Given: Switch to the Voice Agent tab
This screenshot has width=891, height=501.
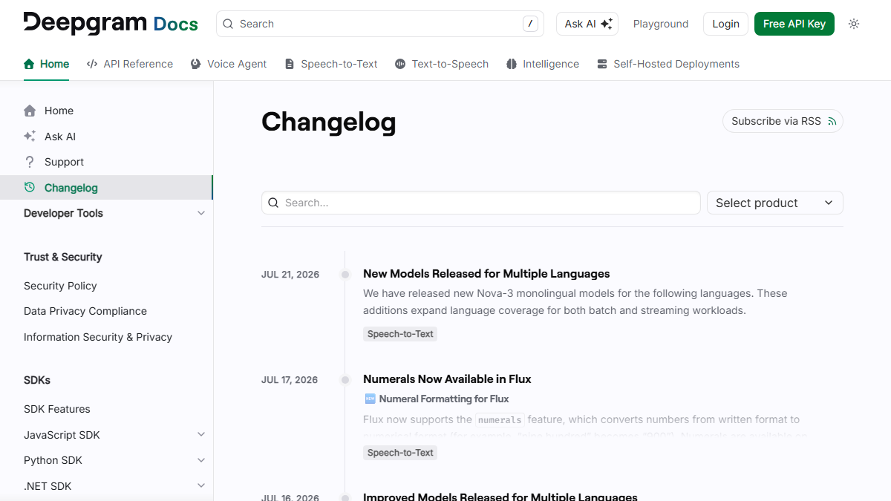Looking at the screenshot, I should [x=229, y=64].
